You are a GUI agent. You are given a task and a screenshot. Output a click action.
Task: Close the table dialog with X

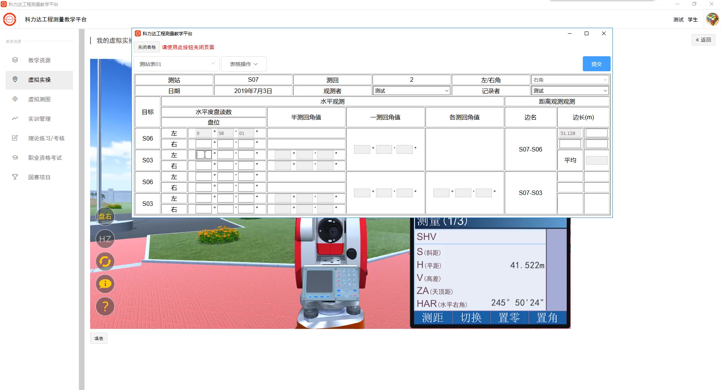click(x=604, y=33)
